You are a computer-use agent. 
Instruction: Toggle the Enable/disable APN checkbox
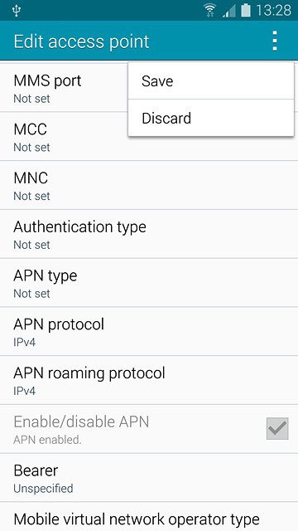pos(277,428)
